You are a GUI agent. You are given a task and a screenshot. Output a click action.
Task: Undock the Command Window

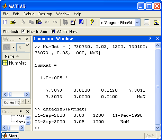(x=150, y=39)
